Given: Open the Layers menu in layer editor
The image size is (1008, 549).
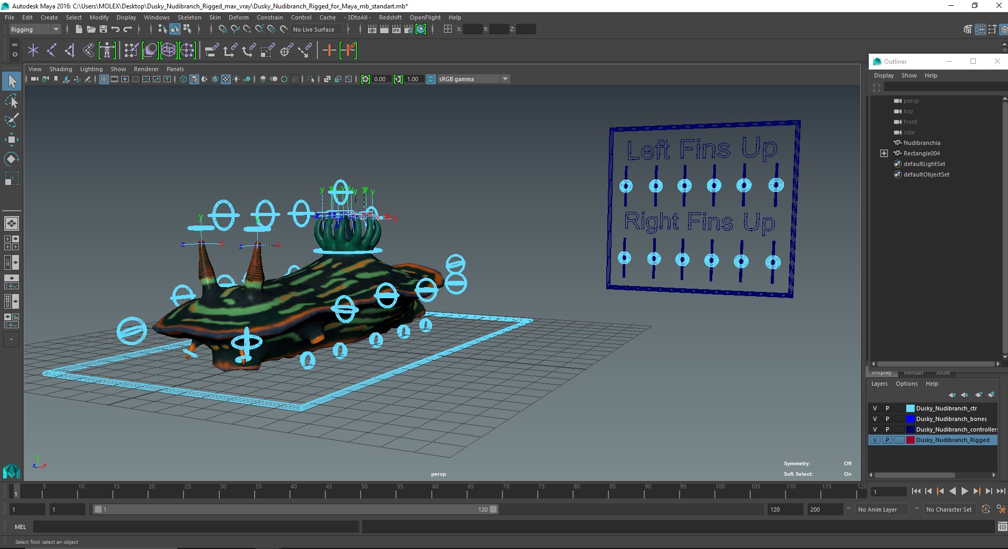Looking at the screenshot, I should pyautogui.click(x=879, y=384).
